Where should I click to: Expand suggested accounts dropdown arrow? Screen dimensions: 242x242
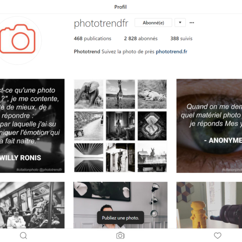[x=180, y=23]
